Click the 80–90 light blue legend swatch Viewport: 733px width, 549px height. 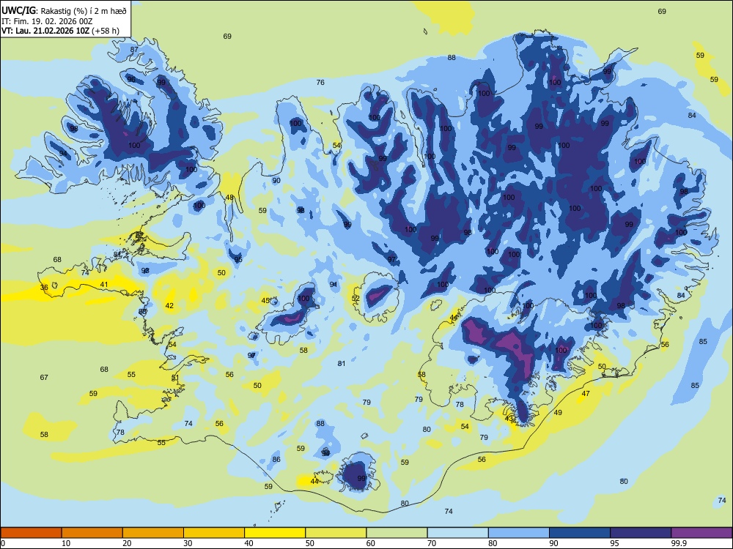[519, 533]
